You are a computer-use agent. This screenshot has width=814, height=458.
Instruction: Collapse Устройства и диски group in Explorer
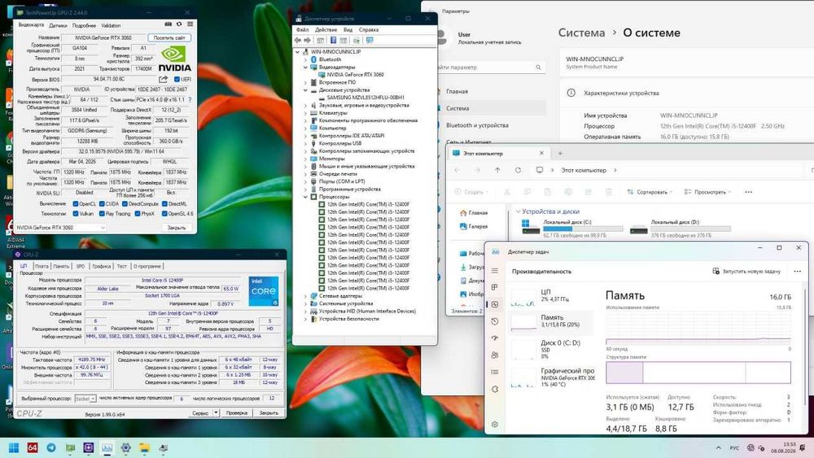(518, 212)
